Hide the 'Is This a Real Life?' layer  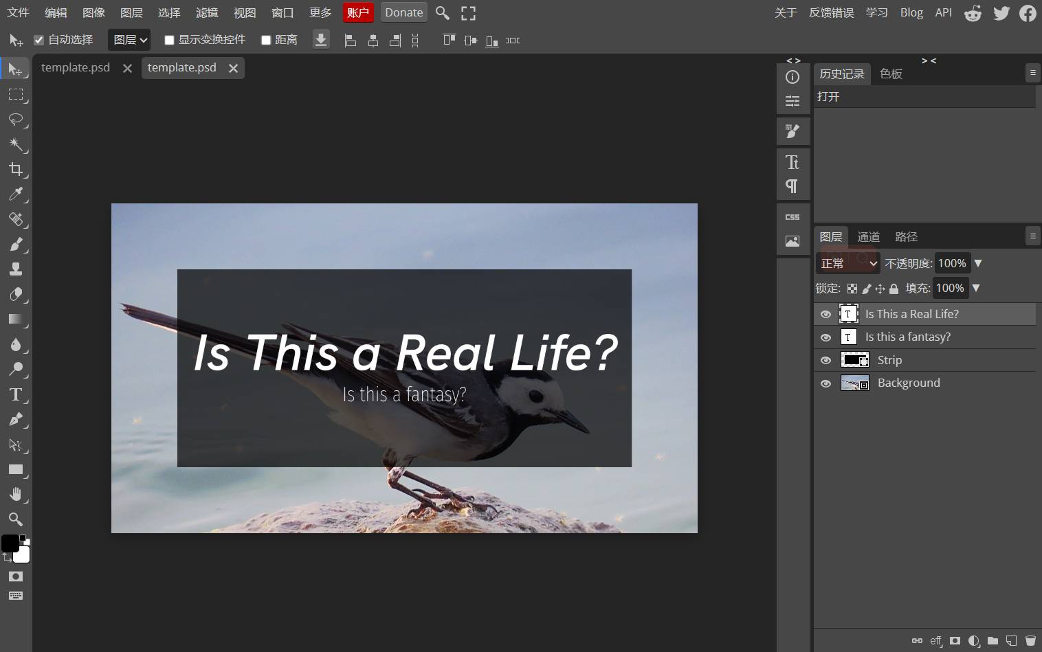pyautogui.click(x=826, y=314)
